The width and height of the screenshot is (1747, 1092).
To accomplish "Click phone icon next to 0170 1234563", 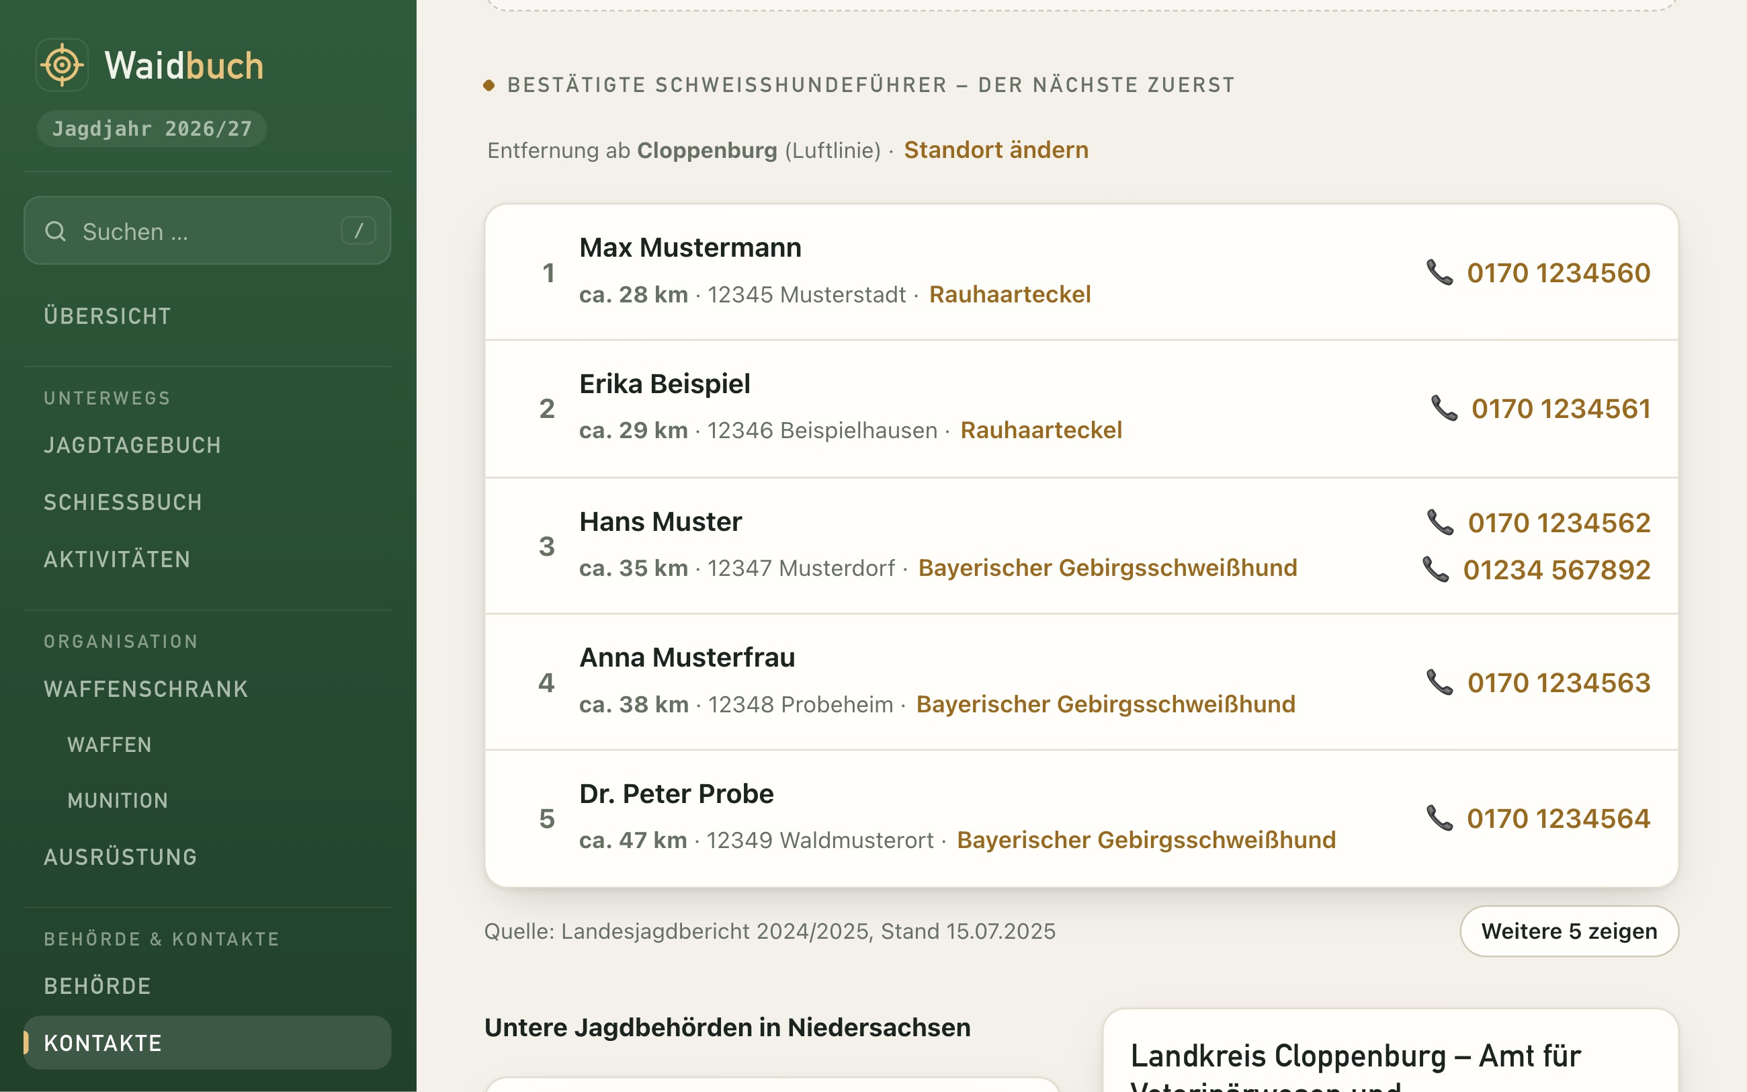I will click(1439, 682).
